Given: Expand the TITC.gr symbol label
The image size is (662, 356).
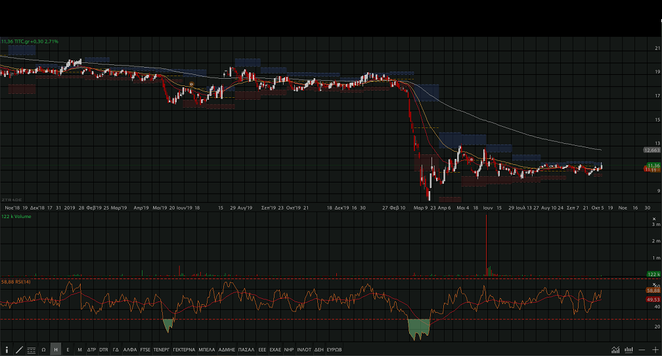Looking at the screenshot, I should click(30, 41).
